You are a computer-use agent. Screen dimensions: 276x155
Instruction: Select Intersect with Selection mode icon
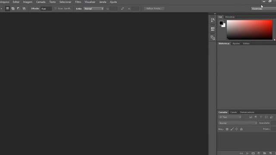pyautogui.click(x=24, y=9)
